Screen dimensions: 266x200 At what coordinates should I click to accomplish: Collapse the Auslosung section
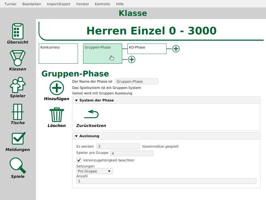76,136
